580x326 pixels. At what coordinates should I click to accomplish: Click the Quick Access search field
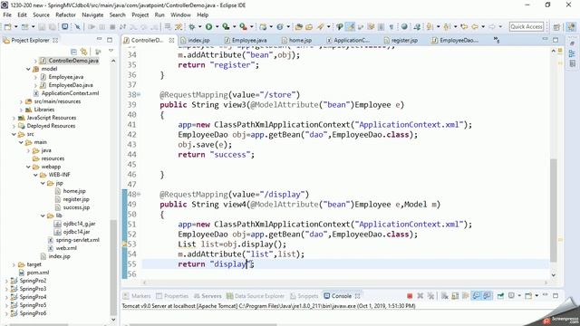527,26
